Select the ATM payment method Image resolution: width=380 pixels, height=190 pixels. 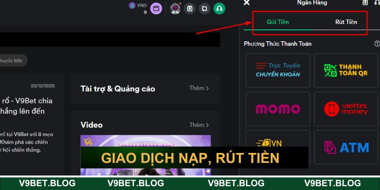pyautogui.click(x=346, y=147)
